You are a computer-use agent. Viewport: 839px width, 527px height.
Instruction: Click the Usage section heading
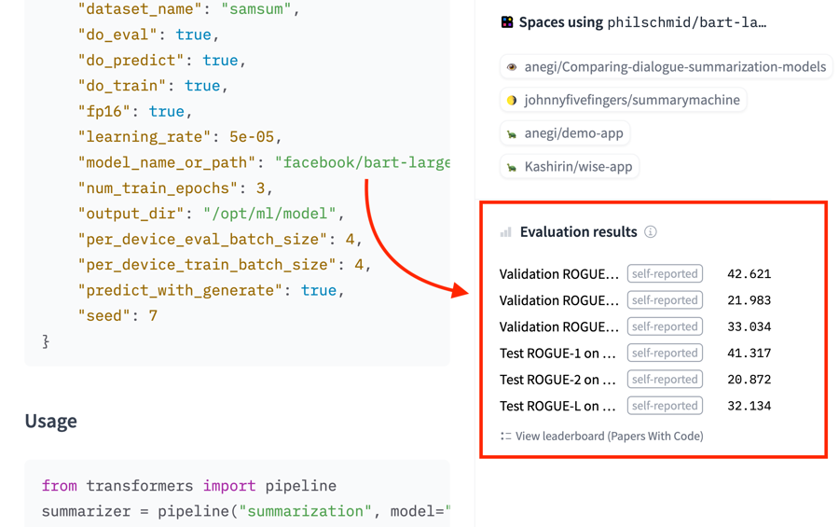point(51,421)
